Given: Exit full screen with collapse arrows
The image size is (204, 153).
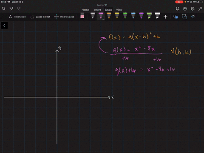Looking at the screenshot, I should (200, 9).
